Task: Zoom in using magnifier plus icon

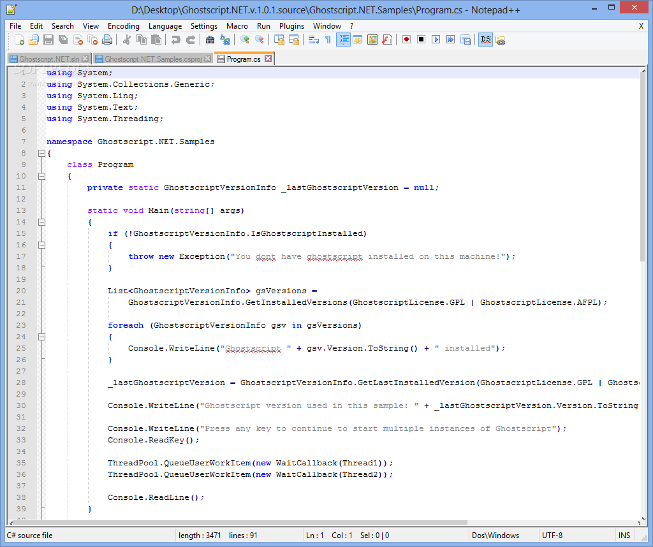Action: tap(245, 40)
